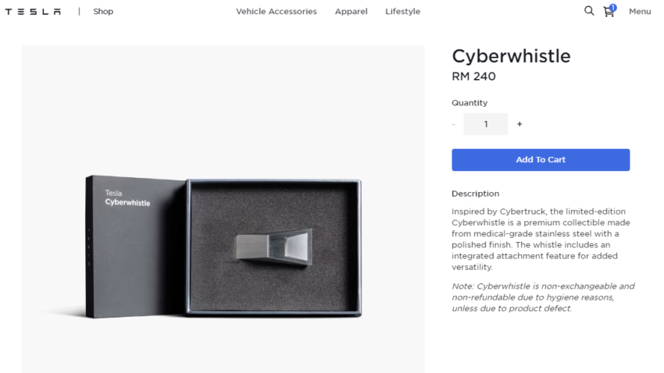The width and height of the screenshot is (664, 373).
Task: Select the Lifestyle category
Action: (x=402, y=12)
